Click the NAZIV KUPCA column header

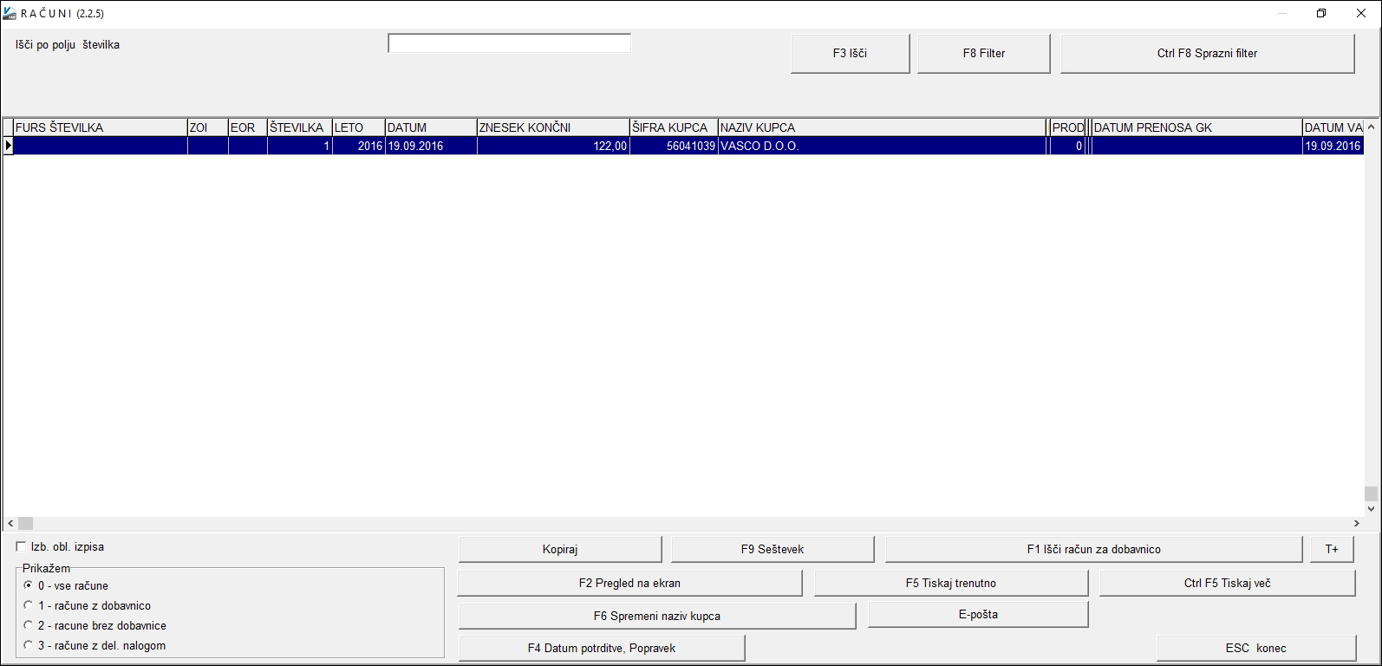[882, 127]
